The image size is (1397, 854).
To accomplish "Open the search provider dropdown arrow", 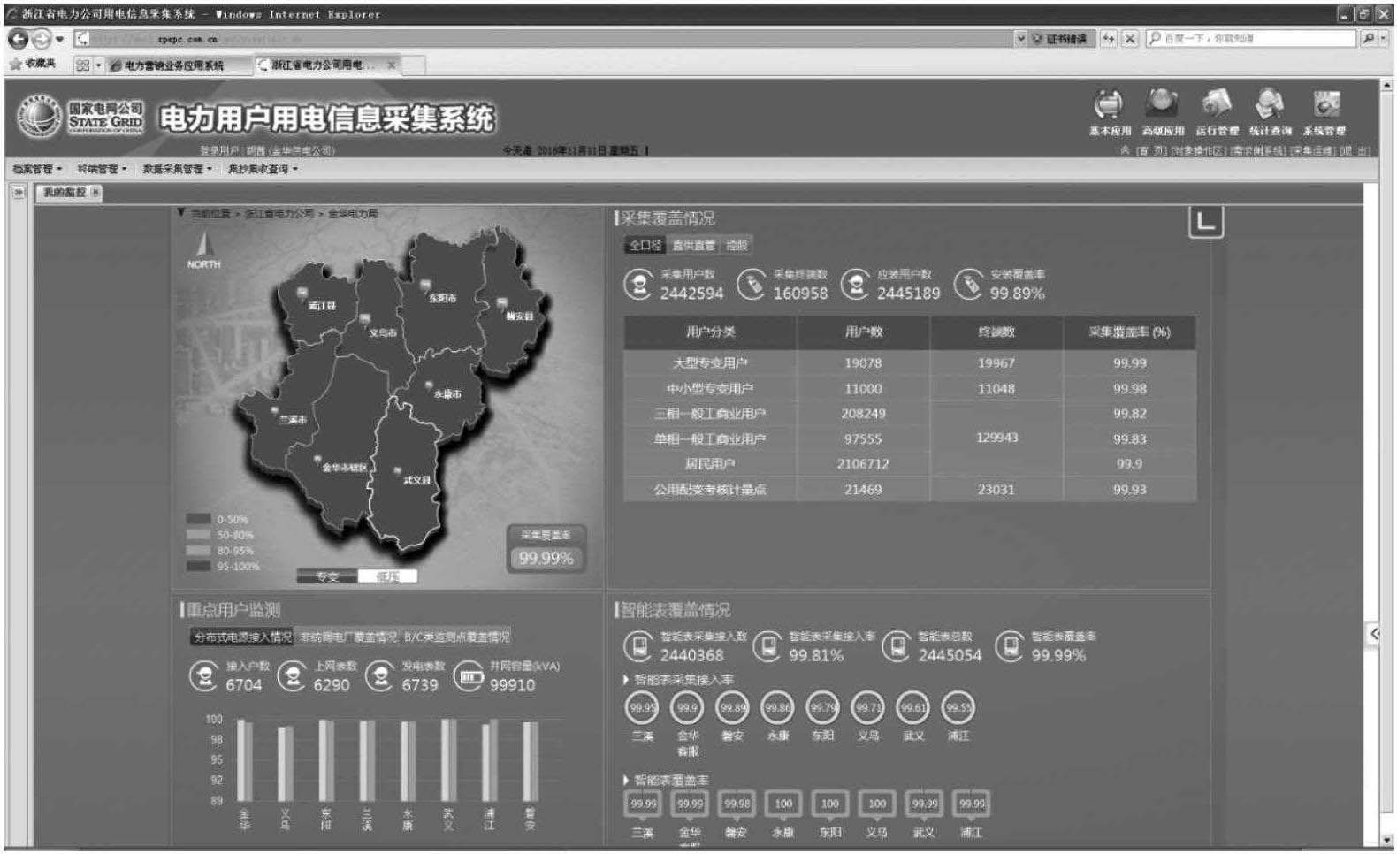I will [x=1384, y=38].
